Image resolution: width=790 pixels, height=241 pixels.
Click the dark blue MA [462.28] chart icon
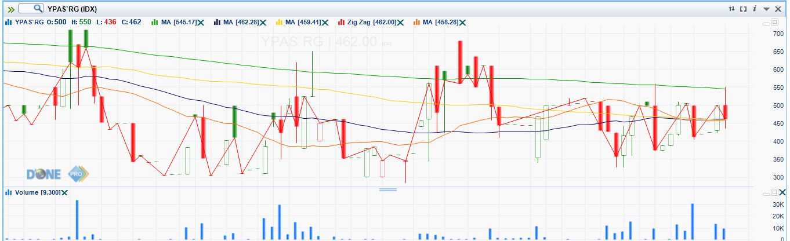(x=216, y=22)
